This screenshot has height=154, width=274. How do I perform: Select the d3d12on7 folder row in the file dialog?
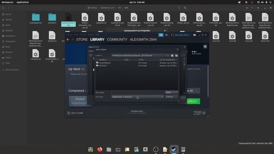(x=137, y=65)
